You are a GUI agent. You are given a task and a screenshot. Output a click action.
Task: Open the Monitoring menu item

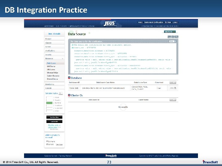[54, 84]
